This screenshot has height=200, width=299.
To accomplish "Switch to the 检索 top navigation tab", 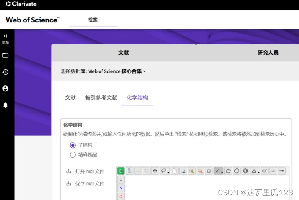I will [x=93, y=20].
